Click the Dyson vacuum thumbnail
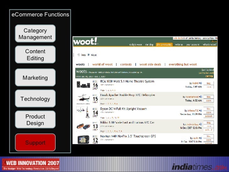The width and height of the screenshot is (229, 172). tap(83, 112)
